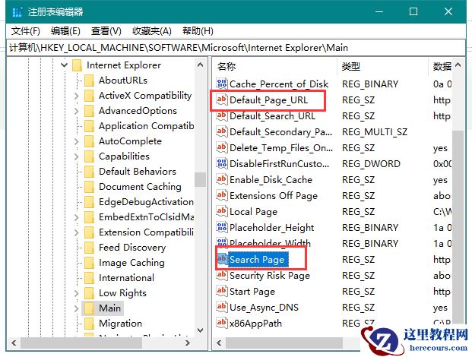
Task: Expand the Extension Compatibili key
Action: 76,232
